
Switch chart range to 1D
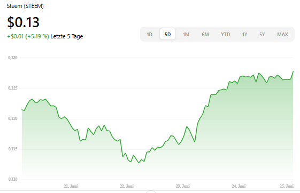(x=149, y=35)
